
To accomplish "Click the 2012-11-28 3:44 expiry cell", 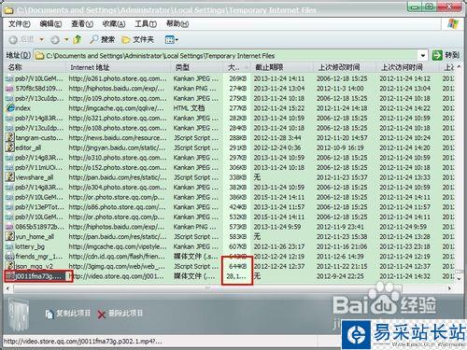I will [x=277, y=137].
